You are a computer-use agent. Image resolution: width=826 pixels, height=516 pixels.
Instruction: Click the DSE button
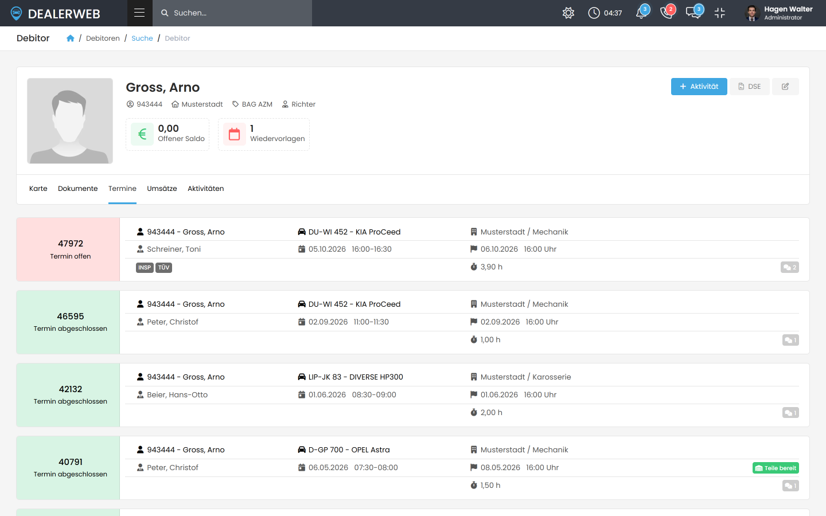coord(750,87)
